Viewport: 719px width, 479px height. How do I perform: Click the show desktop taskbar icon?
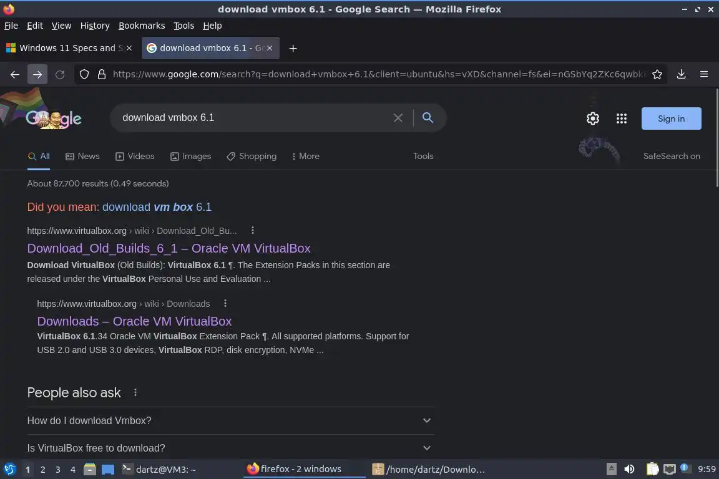[108, 469]
